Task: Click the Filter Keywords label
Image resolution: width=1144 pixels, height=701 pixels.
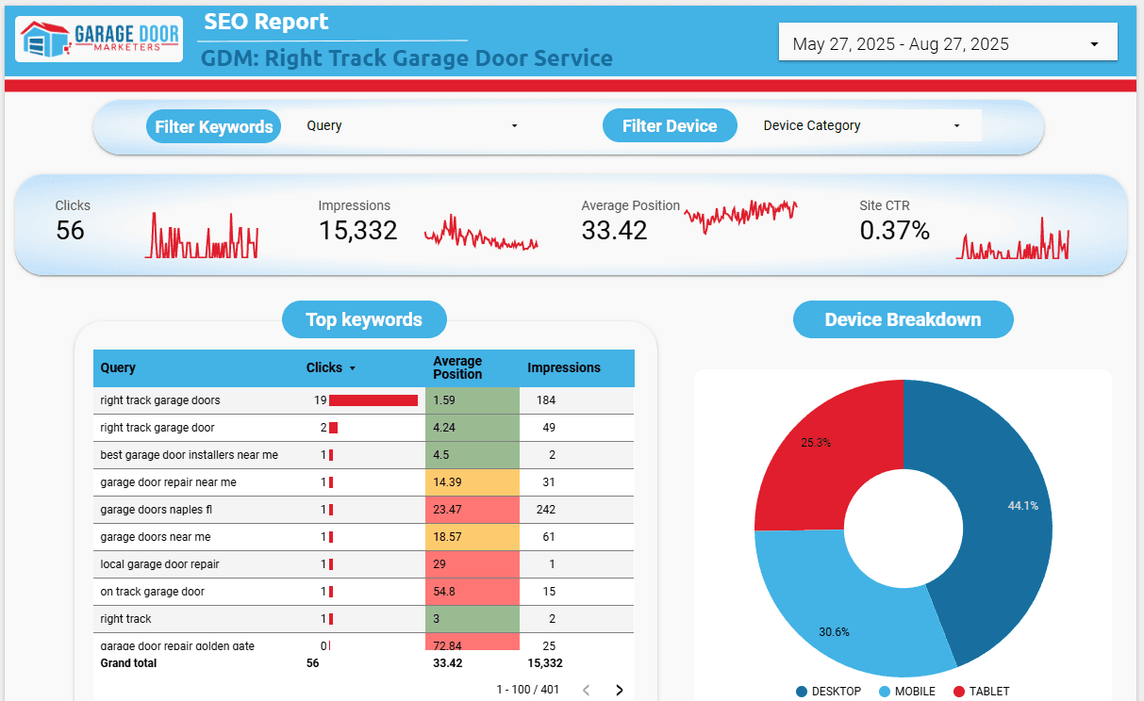Action: click(214, 126)
